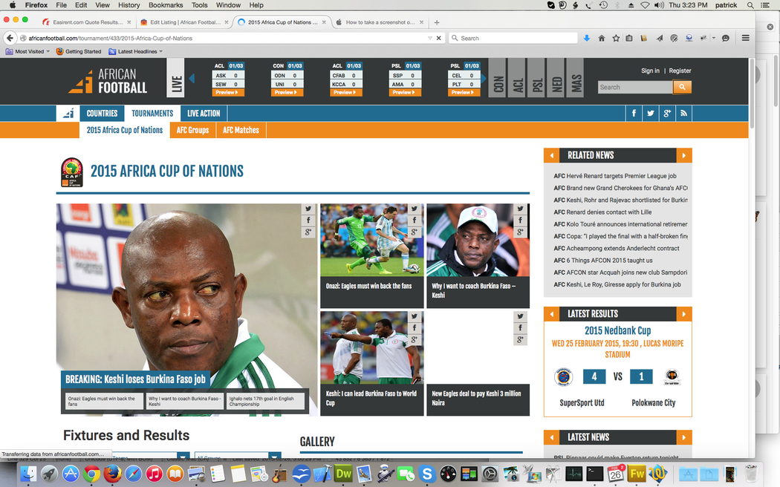This screenshot has width=780, height=487.
Task: Open the History menu in the menu bar
Action: 129,5
